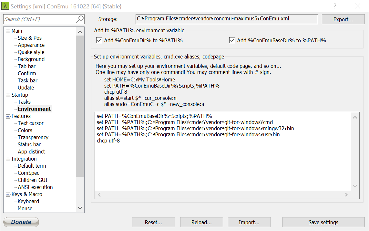
Task: Select the Features tree category
Action: coord(21,116)
